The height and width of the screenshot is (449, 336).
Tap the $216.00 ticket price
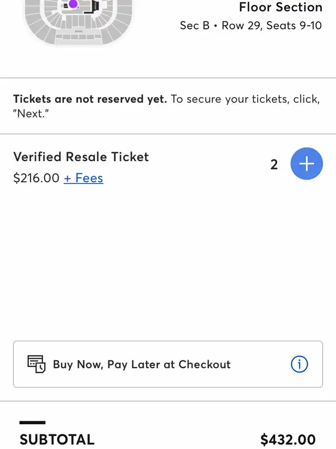click(36, 178)
